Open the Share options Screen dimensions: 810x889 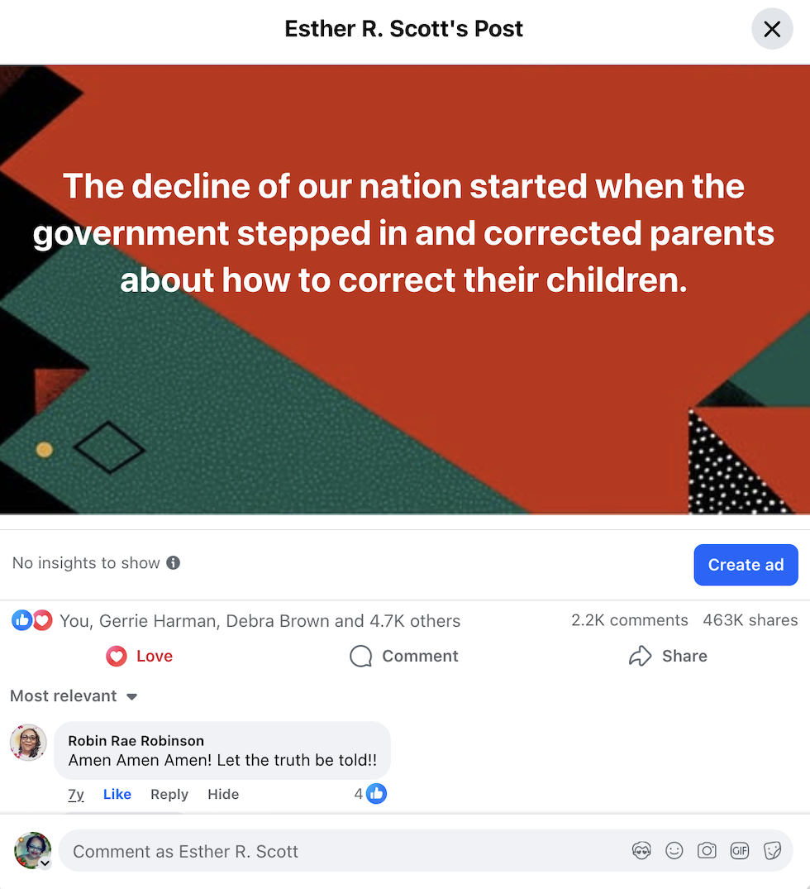668,656
